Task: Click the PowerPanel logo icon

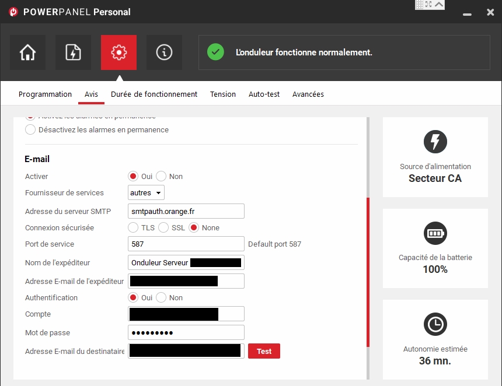Action: pyautogui.click(x=13, y=12)
